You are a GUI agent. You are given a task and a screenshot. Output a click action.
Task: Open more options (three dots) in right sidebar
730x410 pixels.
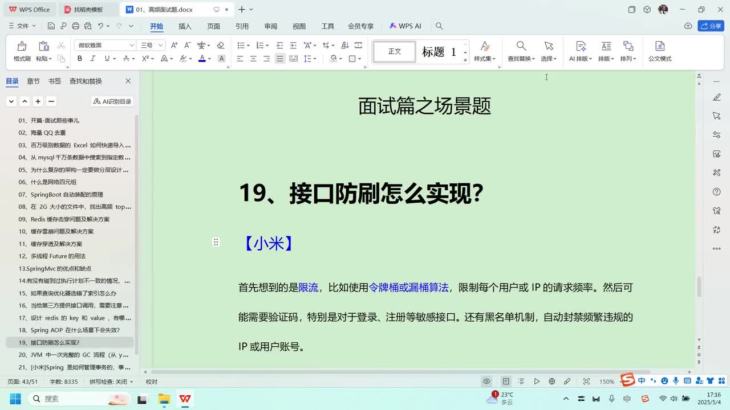tap(717, 248)
